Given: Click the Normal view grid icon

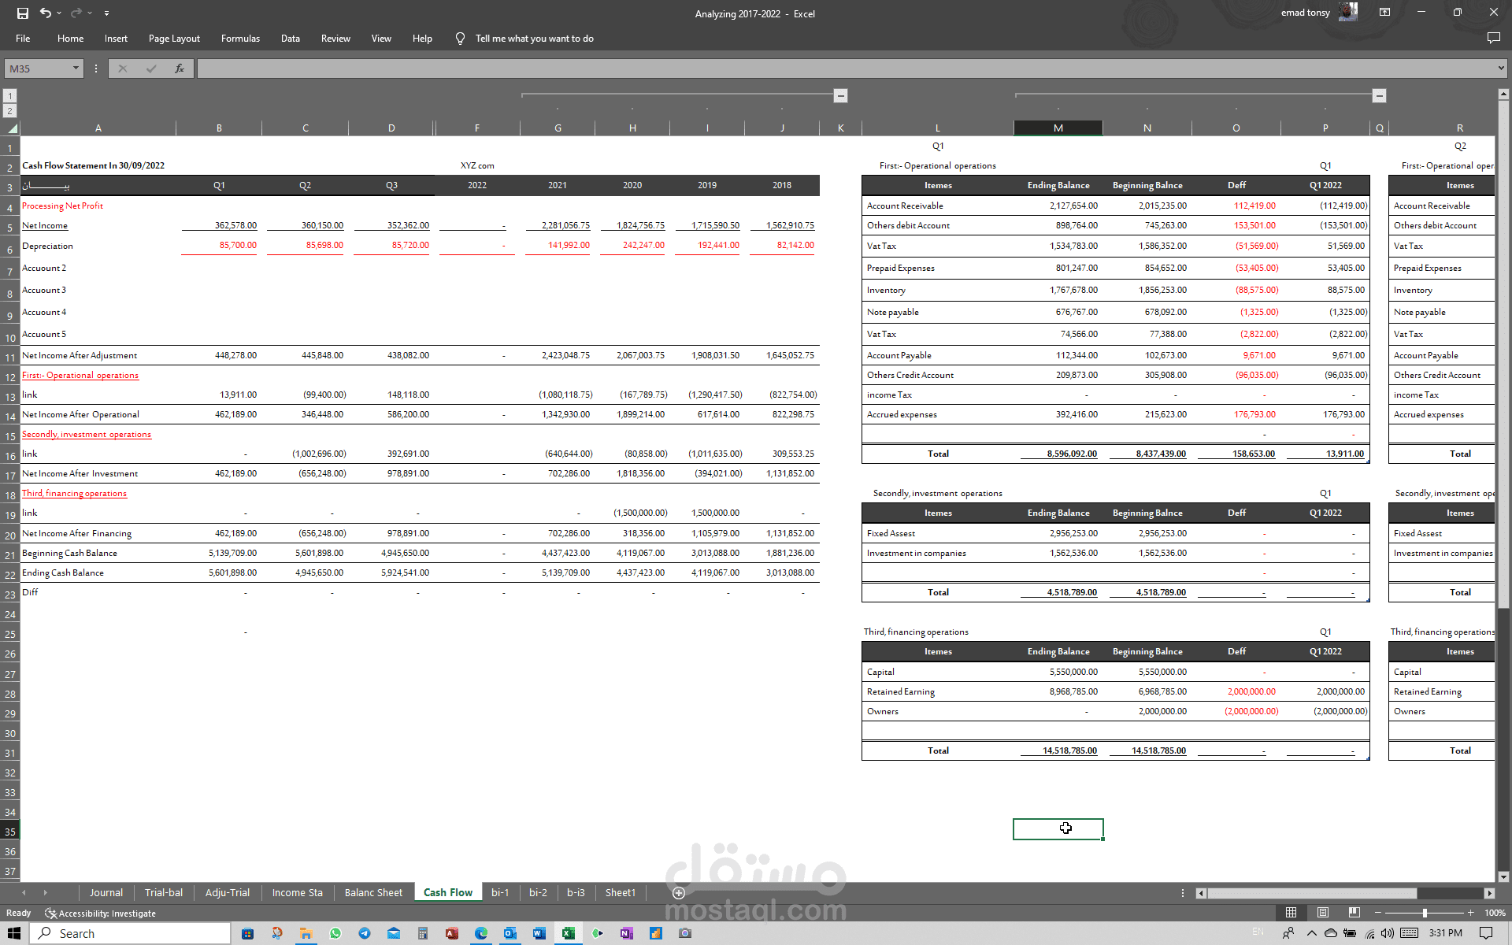Looking at the screenshot, I should coord(1291,912).
